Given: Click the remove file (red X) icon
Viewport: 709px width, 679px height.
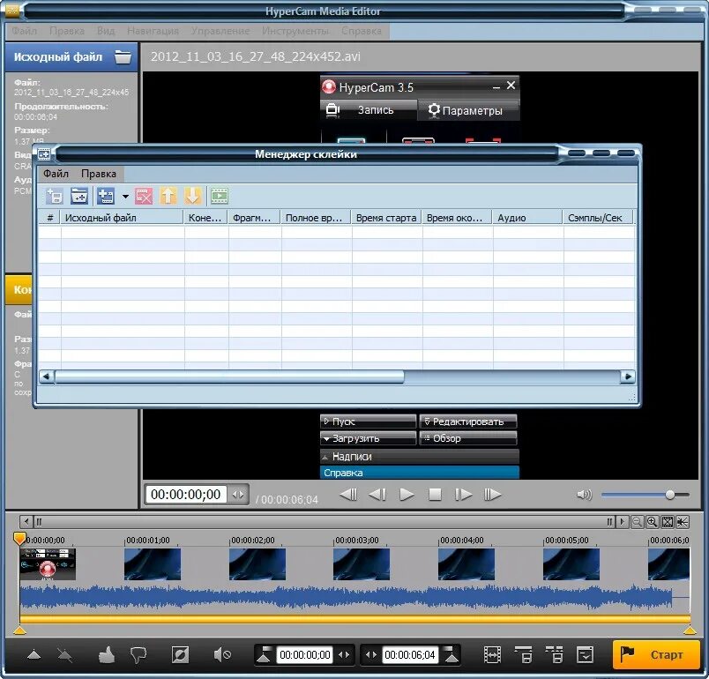Looking at the screenshot, I should tap(144, 197).
